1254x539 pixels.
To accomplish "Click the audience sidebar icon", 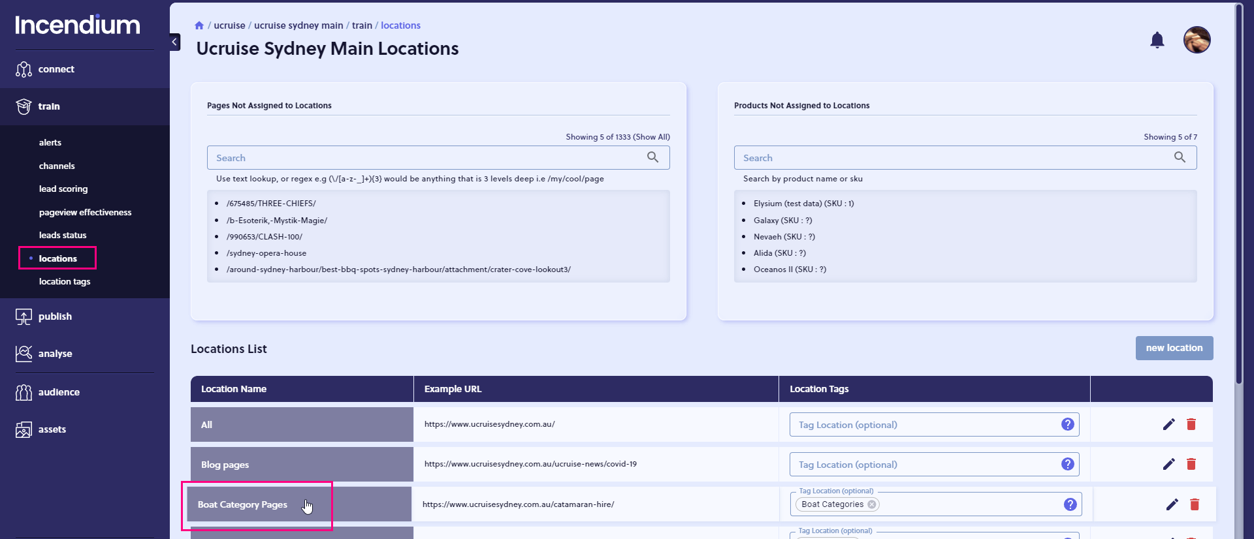I will point(24,392).
